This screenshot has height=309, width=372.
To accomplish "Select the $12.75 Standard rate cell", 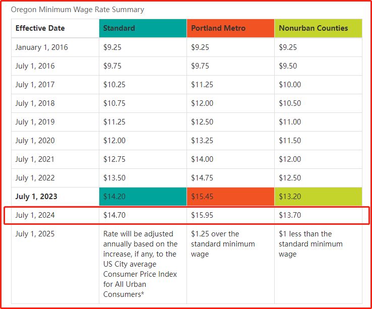I will [x=114, y=159].
